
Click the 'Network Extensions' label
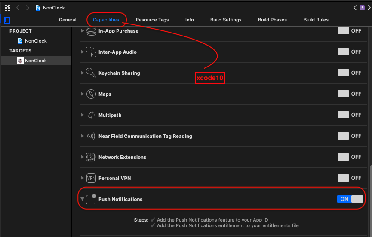click(x=122, y=157)
